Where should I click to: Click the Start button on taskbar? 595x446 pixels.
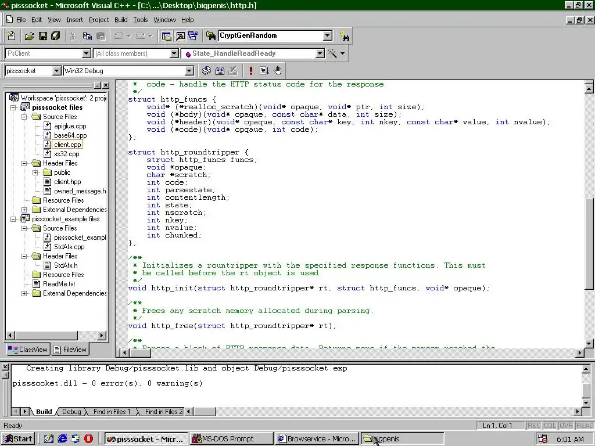(x=18, y=439)
